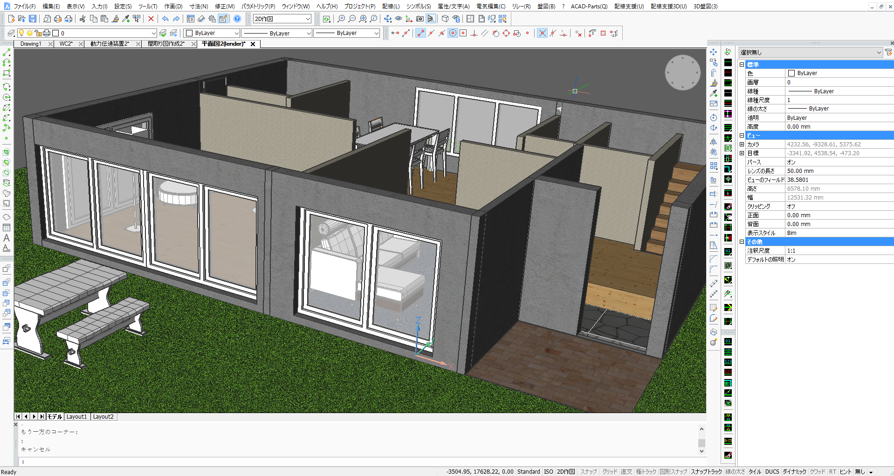
Task: Toggle スナップ in status bar
Action: (588, 472)
